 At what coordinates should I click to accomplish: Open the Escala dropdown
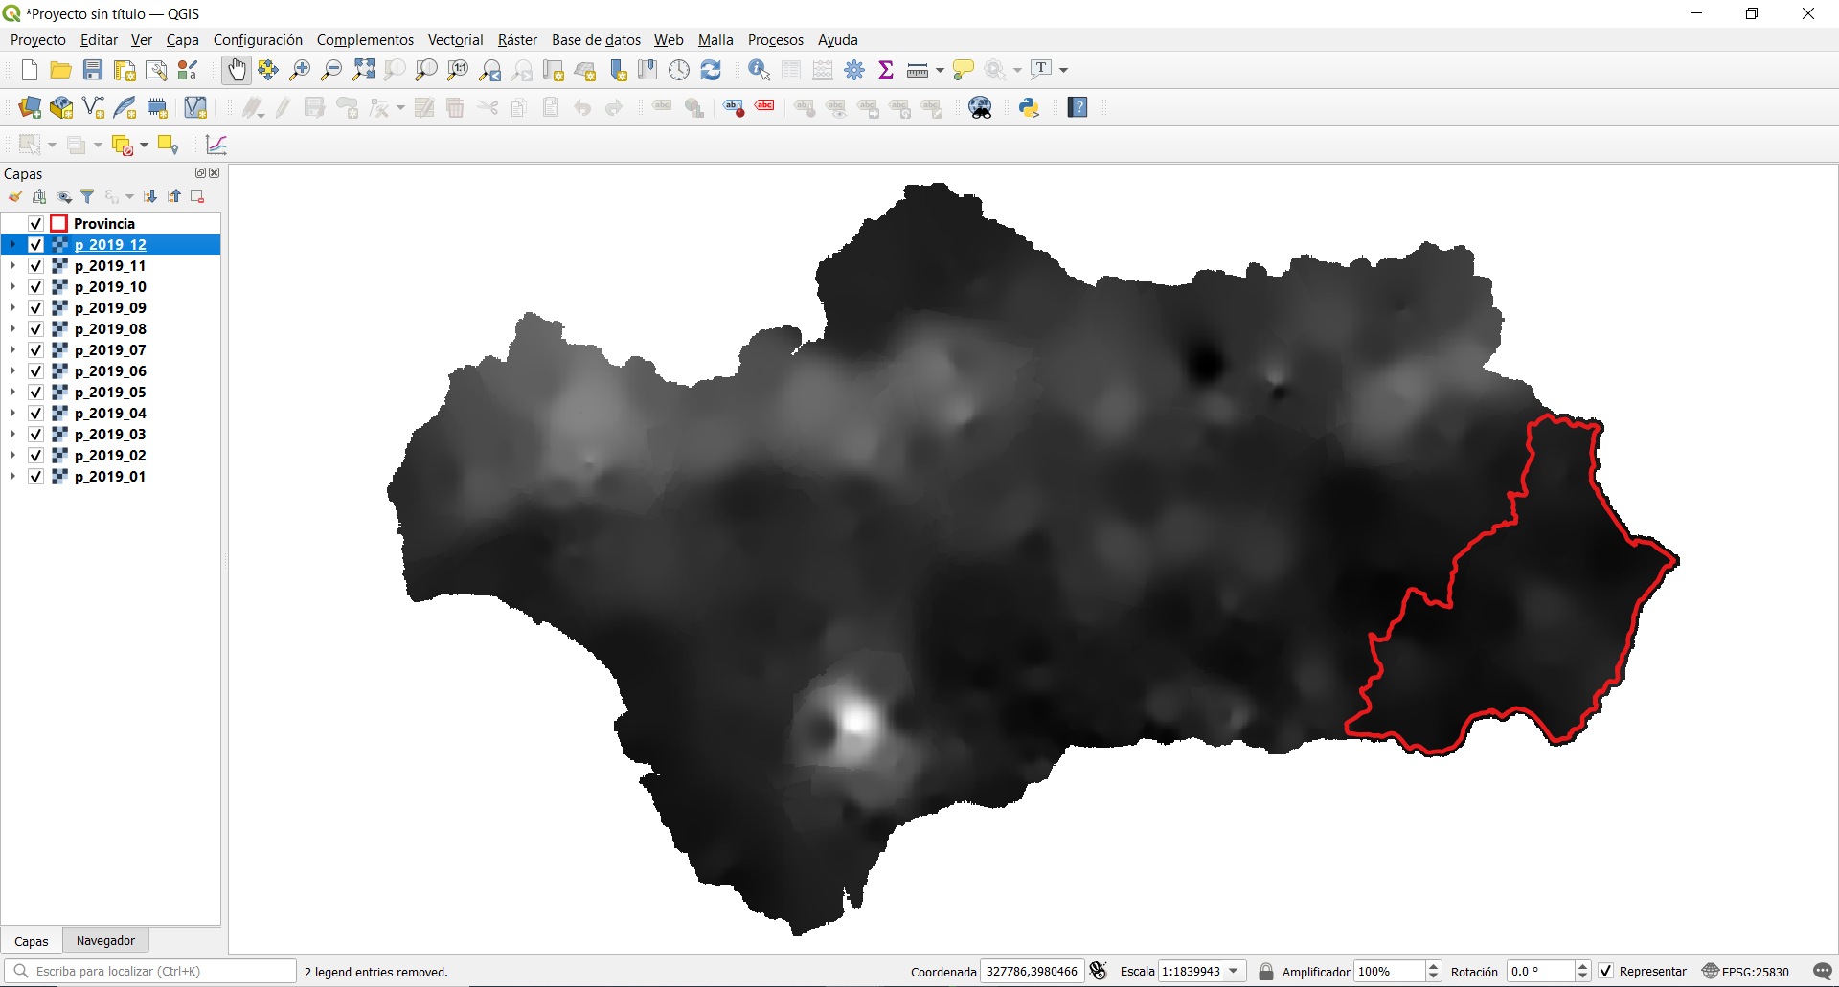click(1233, 971)
